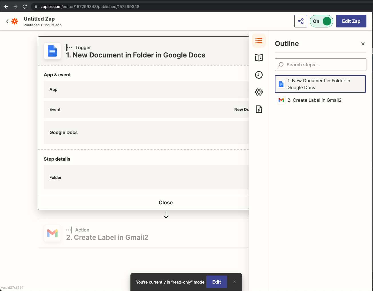Dismiss the read-only mode notification
The height and width of the screenshot is (291, 373).
[x=235, y=282]
